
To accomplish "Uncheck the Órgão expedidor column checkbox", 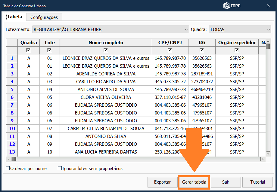I will (x=237, y=50).
